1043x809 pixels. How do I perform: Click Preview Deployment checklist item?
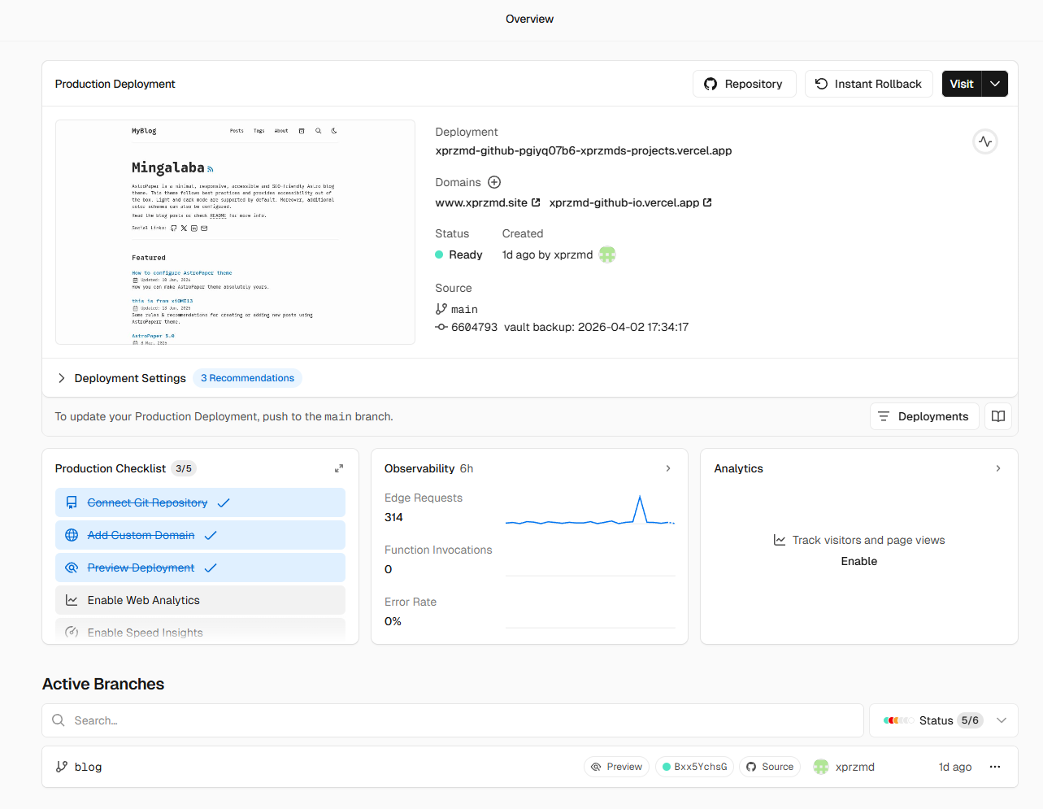coord(200,568)
